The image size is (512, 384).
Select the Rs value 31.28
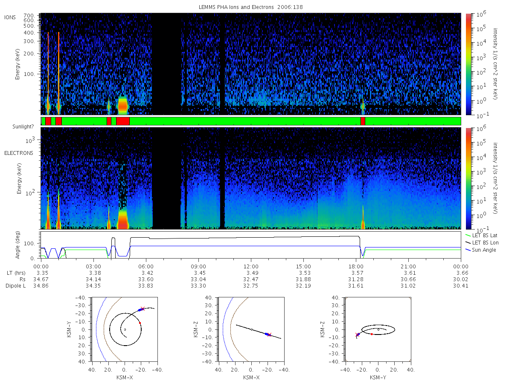356,279
